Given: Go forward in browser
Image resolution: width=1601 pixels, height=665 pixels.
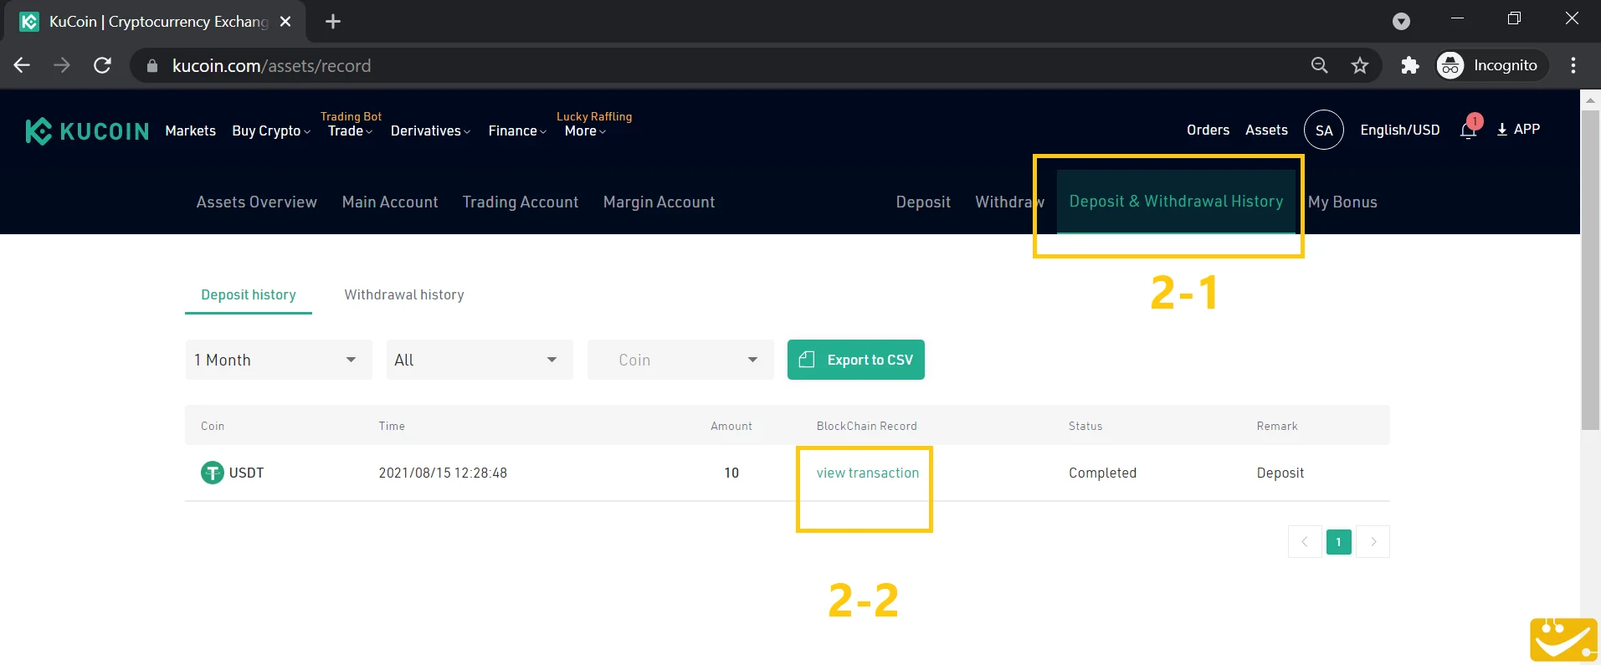Looking at the screenshot, I should tap(62, 65).
